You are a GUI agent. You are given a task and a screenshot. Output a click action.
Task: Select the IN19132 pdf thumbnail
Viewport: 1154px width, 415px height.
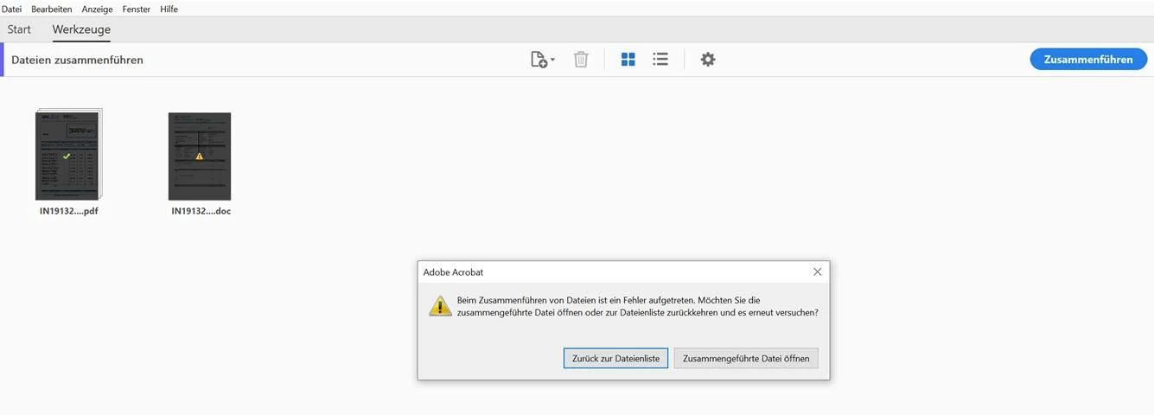68,155
